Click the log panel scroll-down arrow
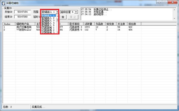The width and height of the screenshot is (179, 111). tap(174, 18)
